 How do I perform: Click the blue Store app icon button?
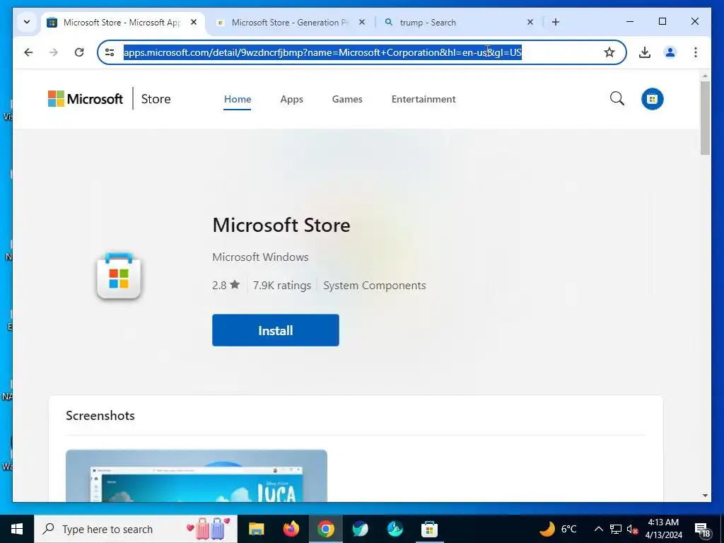(652, 99)
